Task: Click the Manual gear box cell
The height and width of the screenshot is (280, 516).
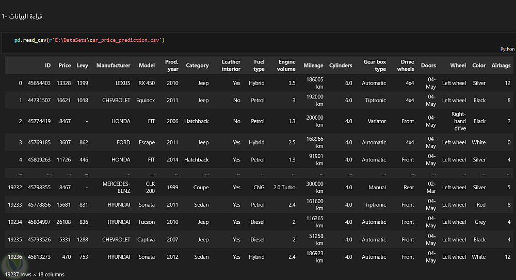Action: (x=377, y=188)
